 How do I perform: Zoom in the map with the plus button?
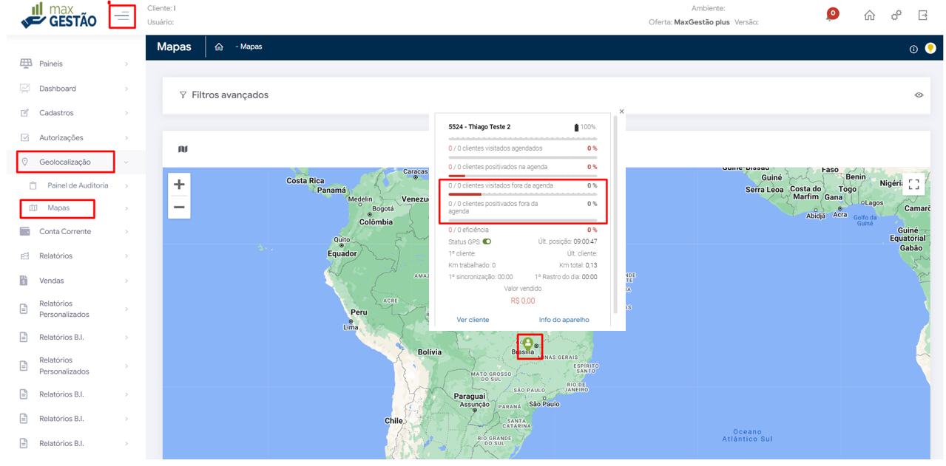pos(179,185)
